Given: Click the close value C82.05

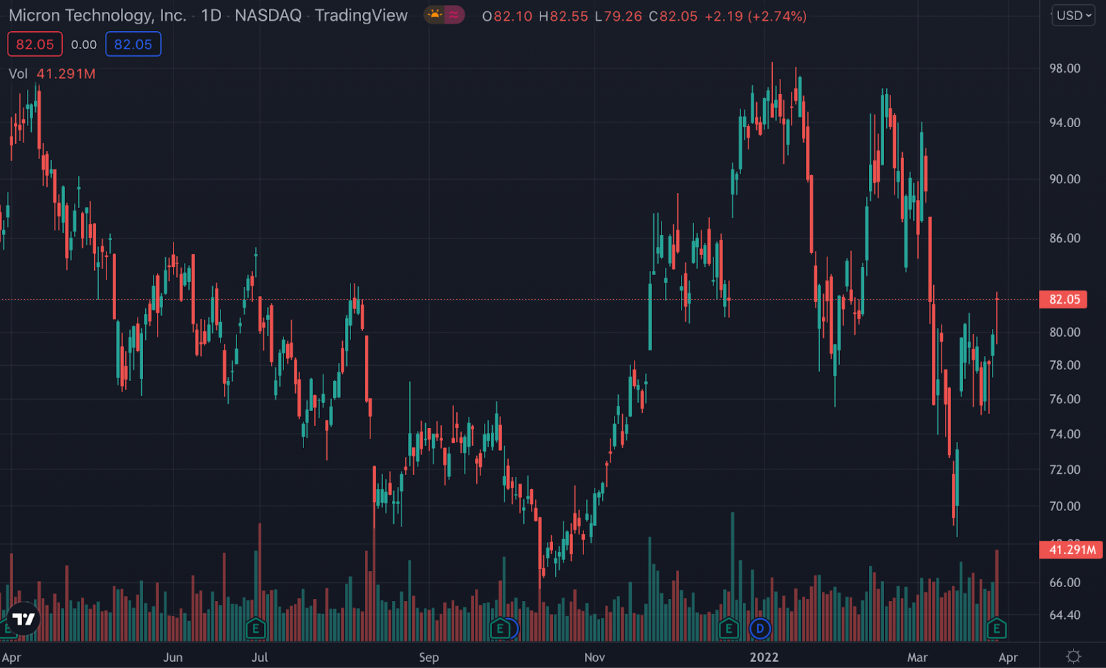Looking at the screenshot, I should tap(673, 16).
